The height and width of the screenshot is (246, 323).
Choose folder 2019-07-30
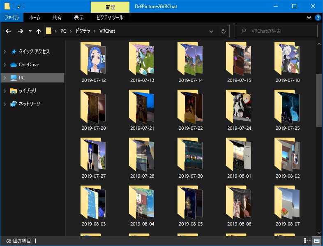click(x=191, y=158)
